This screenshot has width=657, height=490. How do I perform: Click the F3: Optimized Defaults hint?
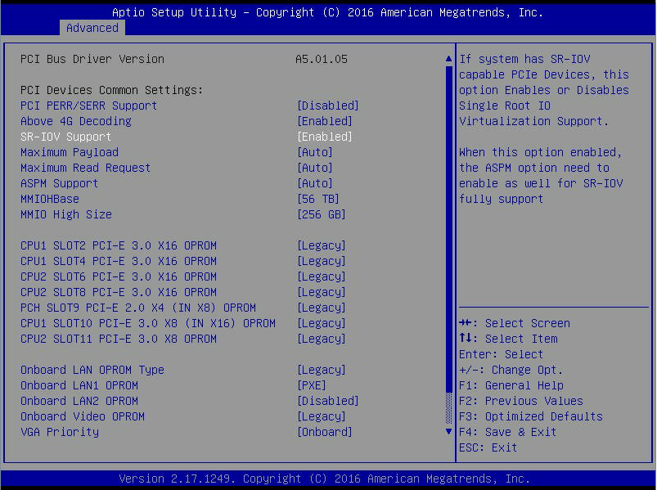[x=531, y=416]
